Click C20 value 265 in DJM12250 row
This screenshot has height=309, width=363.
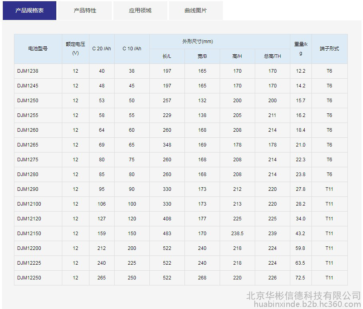tap(101, 278)
